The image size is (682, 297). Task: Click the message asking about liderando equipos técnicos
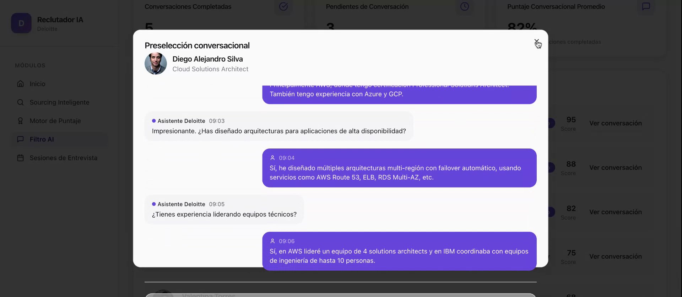224,209
